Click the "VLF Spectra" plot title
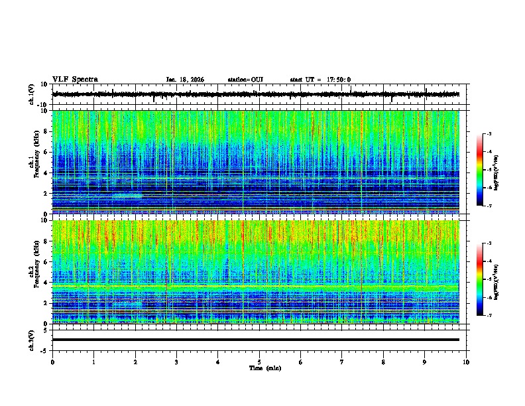Screen dimensions: 525x406 coord(75,80)
